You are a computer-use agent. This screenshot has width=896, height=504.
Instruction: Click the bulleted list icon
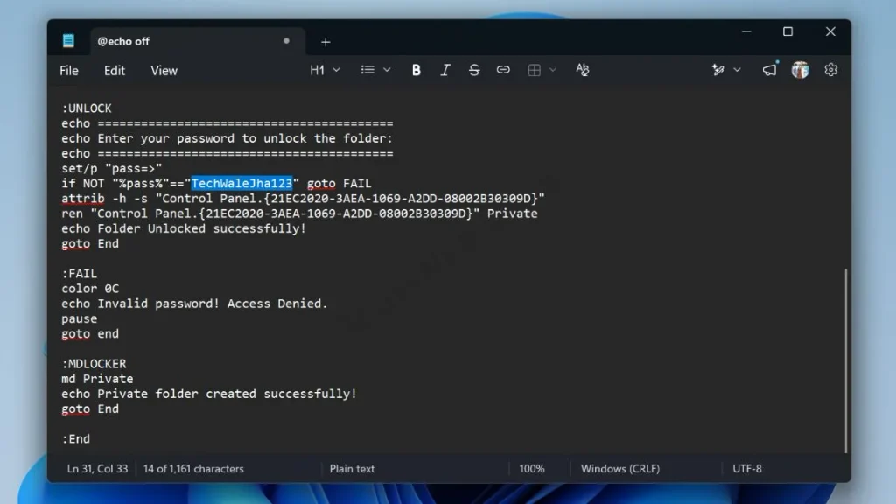(x=367, y=70)
